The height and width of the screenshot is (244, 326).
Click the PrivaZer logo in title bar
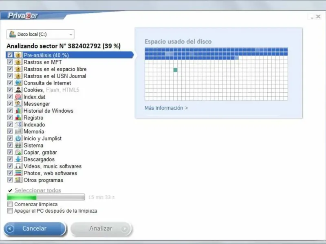[23, 16]
